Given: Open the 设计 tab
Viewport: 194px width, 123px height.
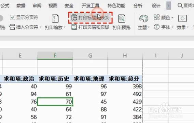Looking at the screenshot, I should point(156,6).
